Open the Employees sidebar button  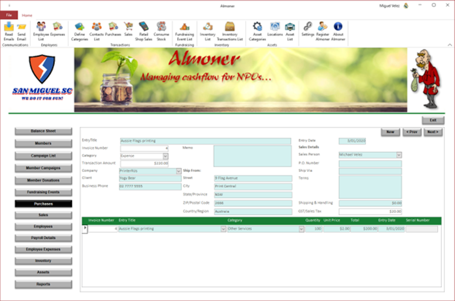[43, 227]
